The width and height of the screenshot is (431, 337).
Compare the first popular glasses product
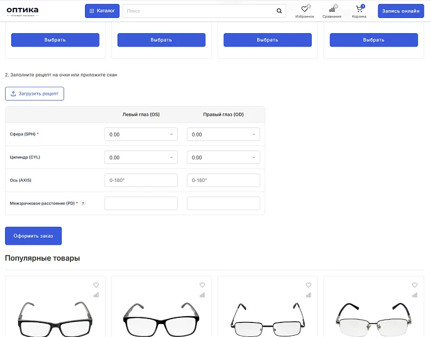(96, 295)
